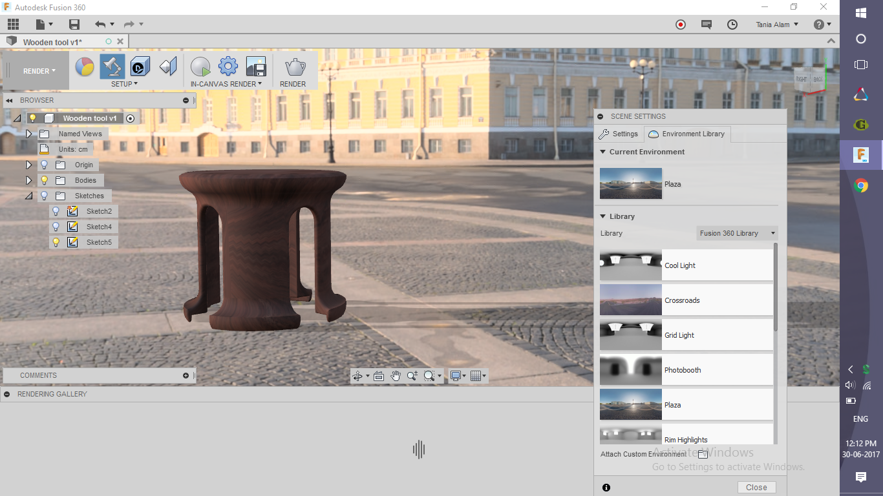Image resolution: width=883 pixels, height=496 pixels.
Task: Select the Cool Light environment thumbnail
Action: [x=630, y=265]
